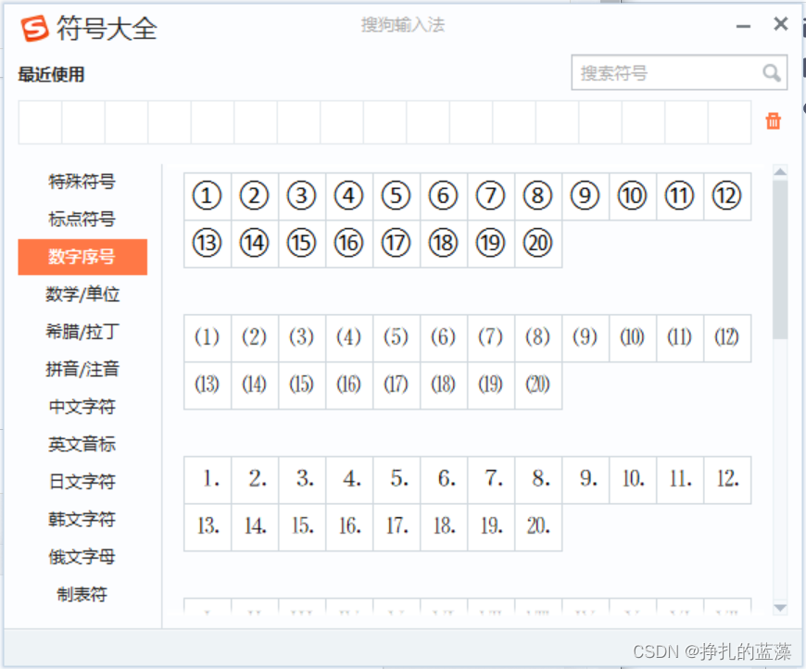This screenshot has width=806, height=669.
Task: Close the 符号大全 window
Action: click(781, 24)
